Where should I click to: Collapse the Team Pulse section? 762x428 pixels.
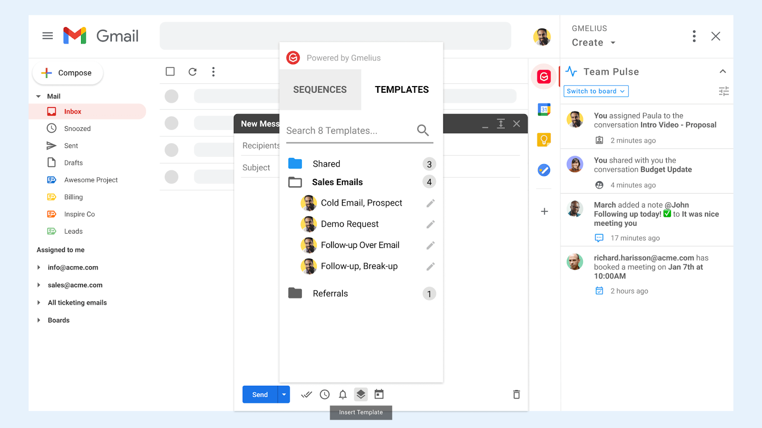722,71
